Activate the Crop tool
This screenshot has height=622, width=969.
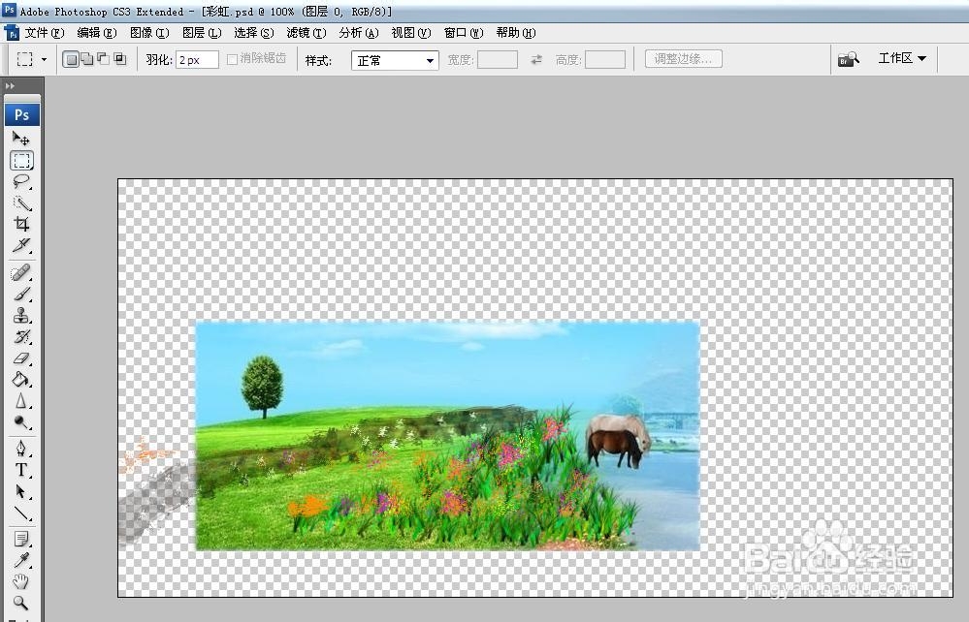tap(22, 225)
